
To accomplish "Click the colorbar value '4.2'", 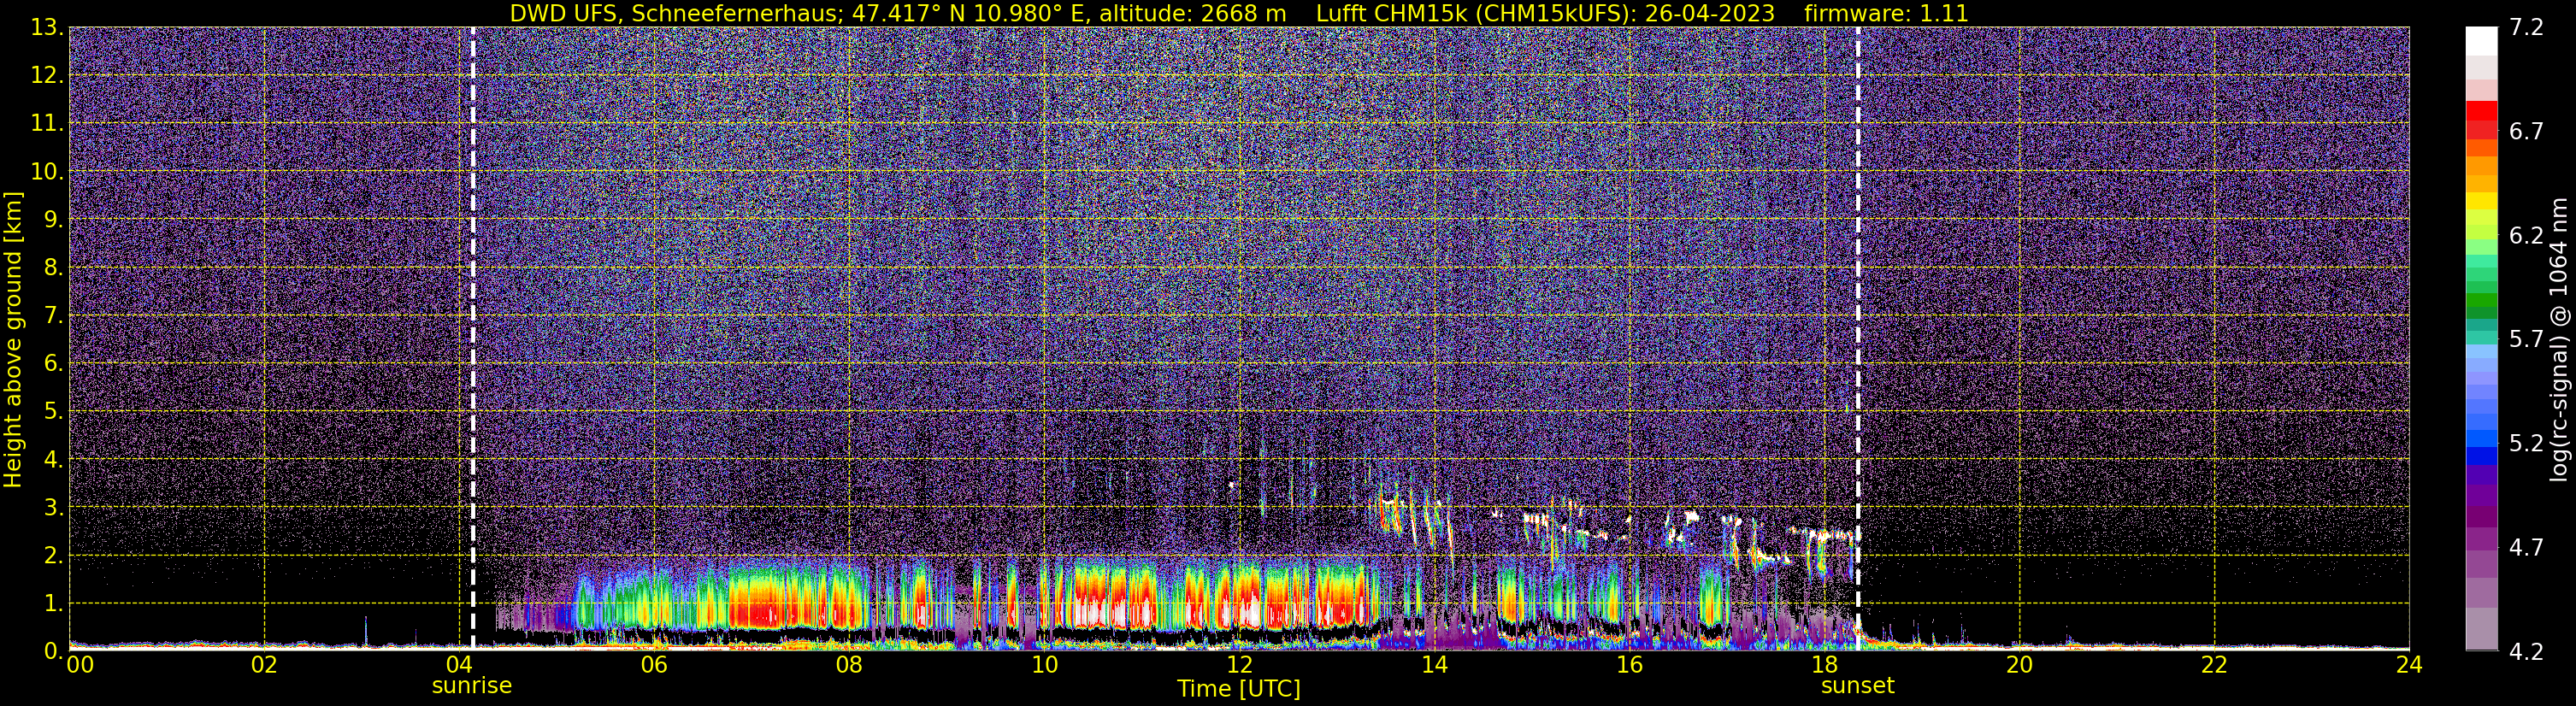I will pos(2526,652).
